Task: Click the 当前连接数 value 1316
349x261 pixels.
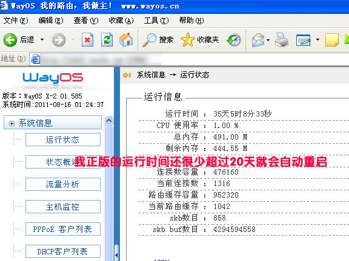Action: coord(222,184)
